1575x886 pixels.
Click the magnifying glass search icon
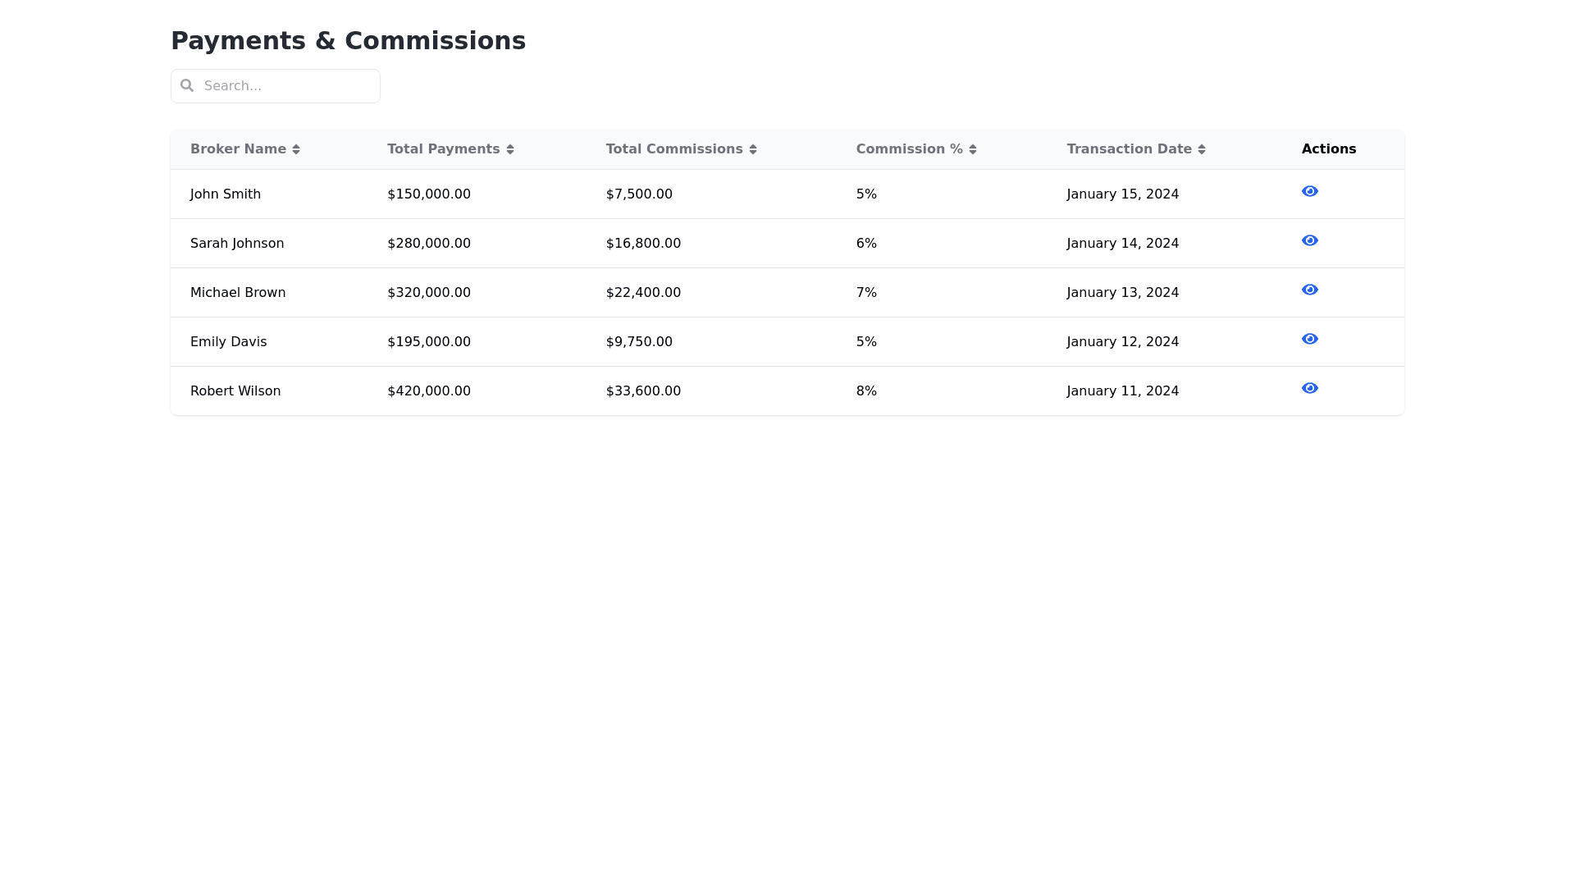click(187, 85)
